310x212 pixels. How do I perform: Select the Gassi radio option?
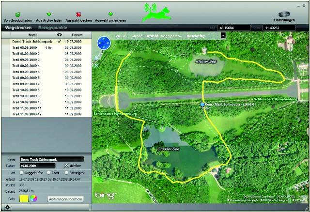49,172
